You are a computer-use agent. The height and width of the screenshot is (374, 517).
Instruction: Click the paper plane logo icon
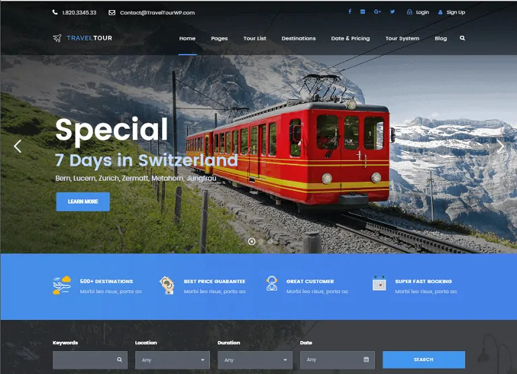tap(57, 38)
